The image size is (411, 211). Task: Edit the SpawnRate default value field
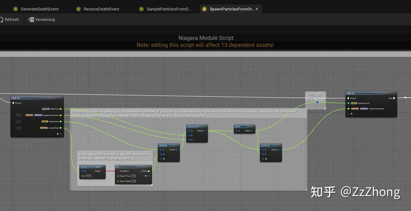[x=18, y=122]
